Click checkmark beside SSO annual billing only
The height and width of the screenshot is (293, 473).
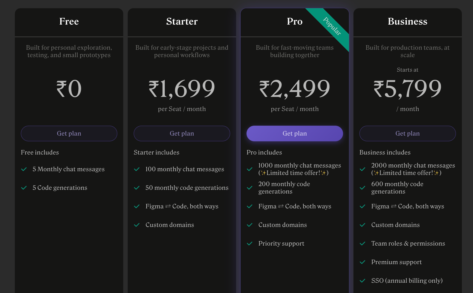pyautogui.click(x=363, y=281)
